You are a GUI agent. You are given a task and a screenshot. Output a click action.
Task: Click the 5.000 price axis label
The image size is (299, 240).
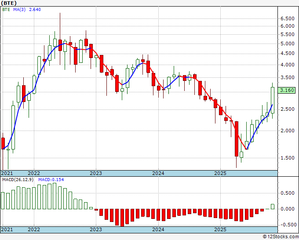(288, 44)
